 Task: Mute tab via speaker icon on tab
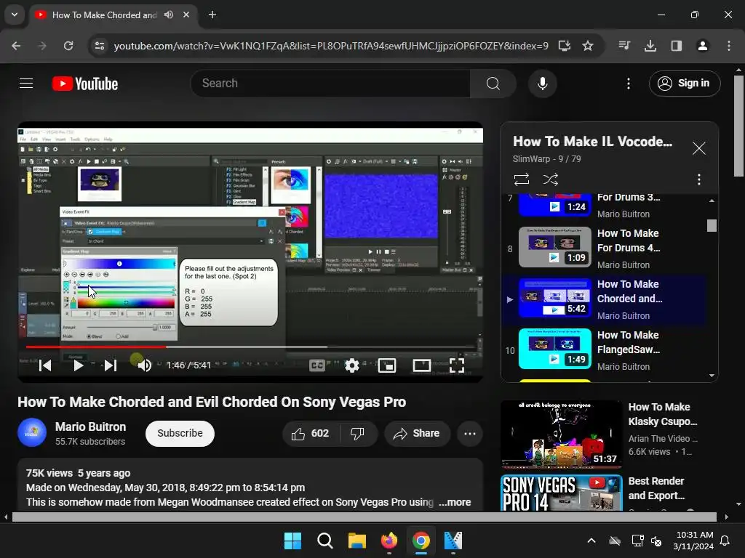tap(169, 15)
